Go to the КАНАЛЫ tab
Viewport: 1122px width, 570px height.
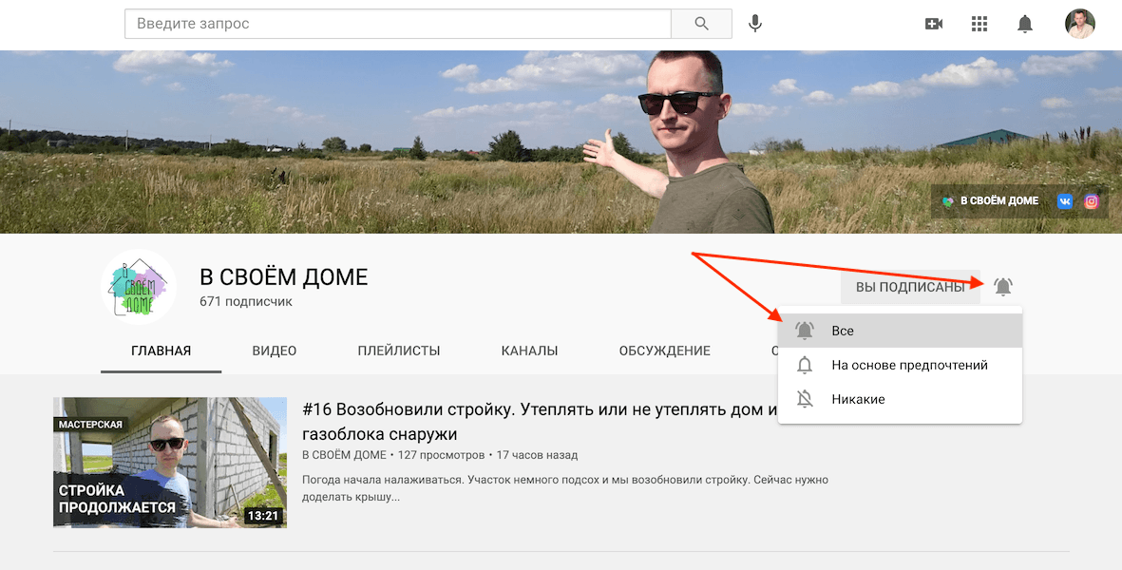(x=529, y=350)
